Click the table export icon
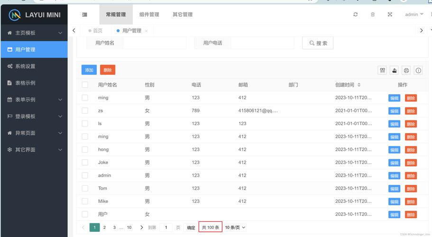 (x=395, y=71)
